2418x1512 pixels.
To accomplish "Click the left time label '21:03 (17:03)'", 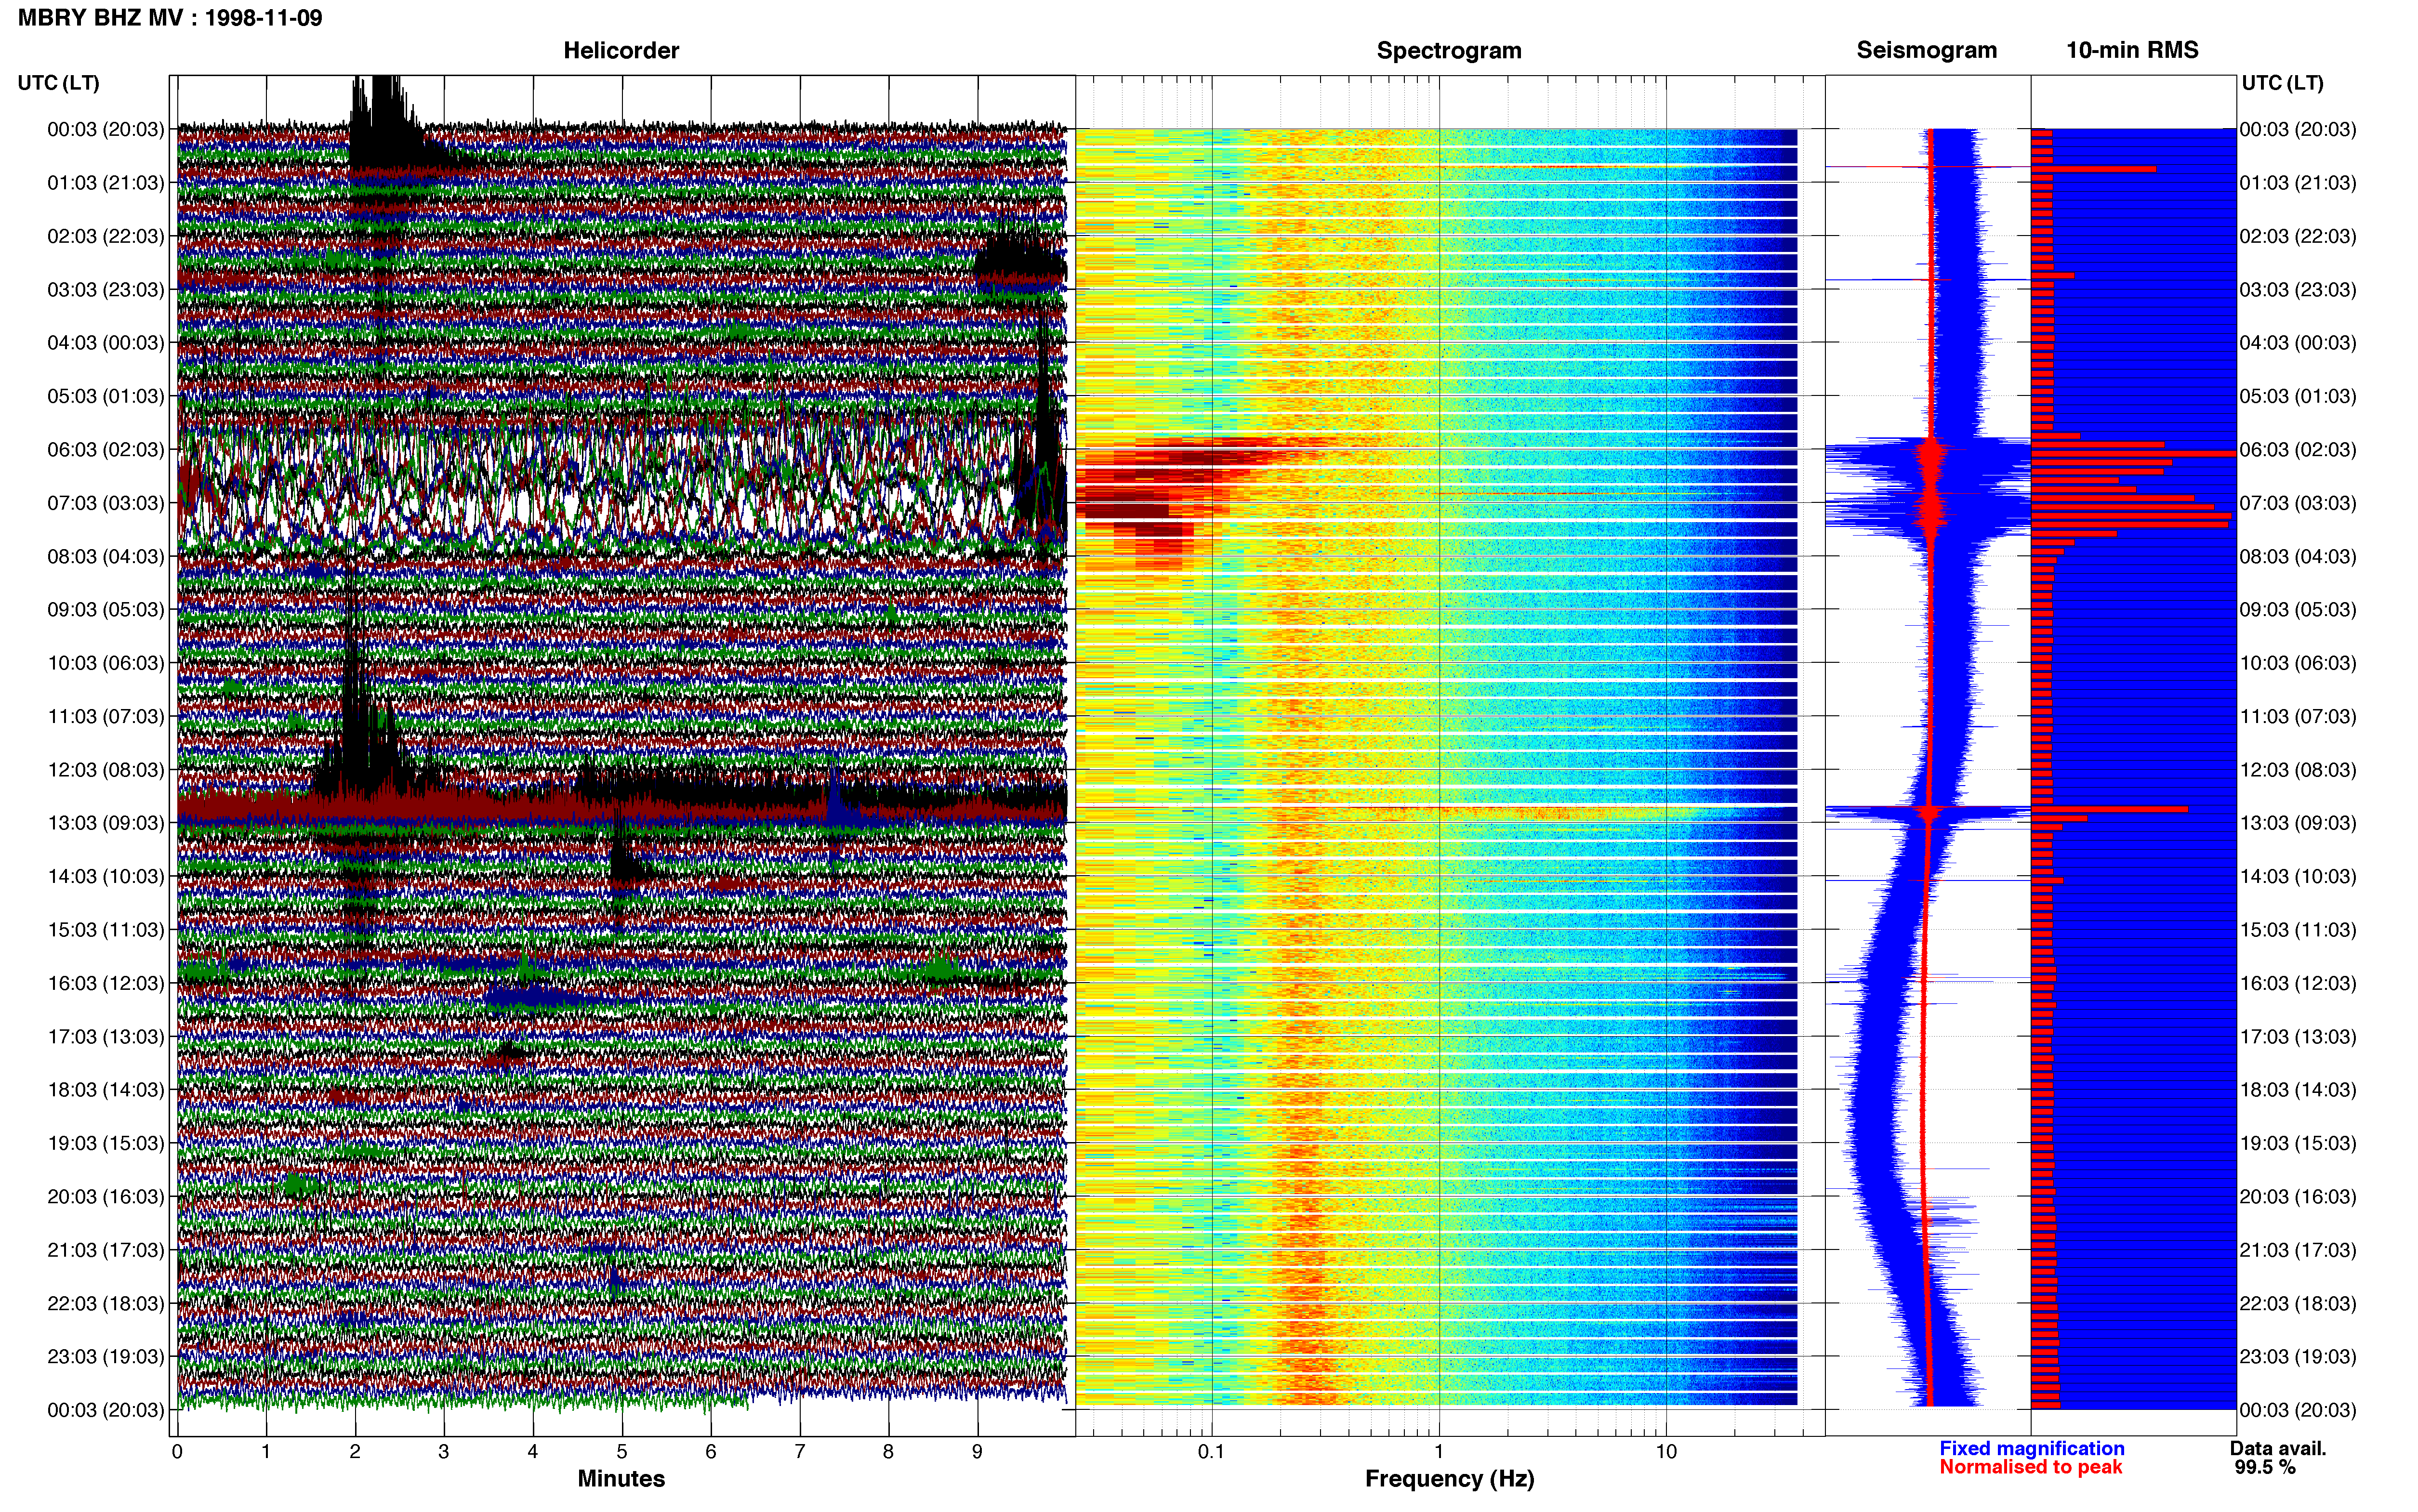I will coord(106,1250).
